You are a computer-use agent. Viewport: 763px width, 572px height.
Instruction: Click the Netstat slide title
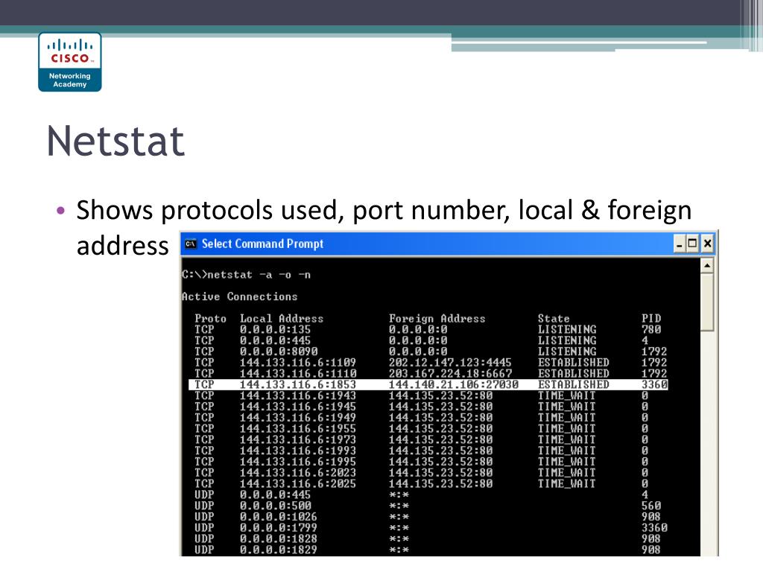pyautogui.click(x=115, y=141)
